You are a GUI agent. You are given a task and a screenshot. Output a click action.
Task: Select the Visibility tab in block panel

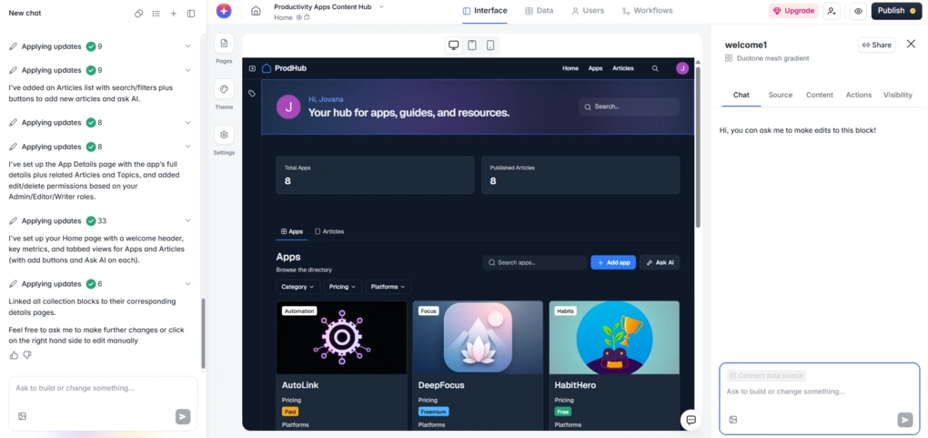898,95
